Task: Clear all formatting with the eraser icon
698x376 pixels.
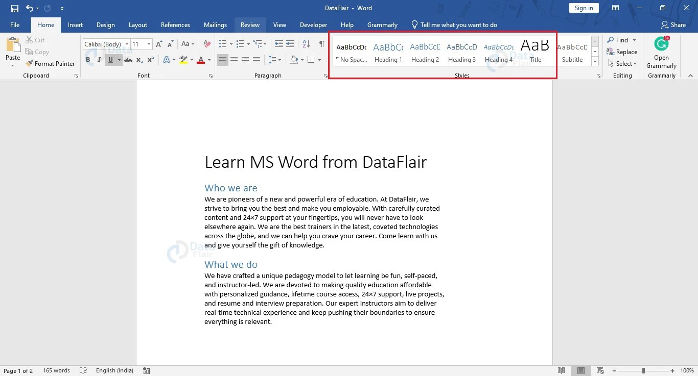Action: 206,44
